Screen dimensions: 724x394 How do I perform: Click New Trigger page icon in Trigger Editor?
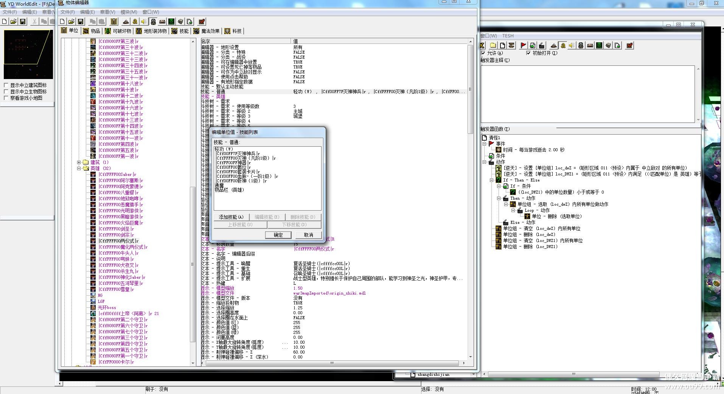[502, 45]
